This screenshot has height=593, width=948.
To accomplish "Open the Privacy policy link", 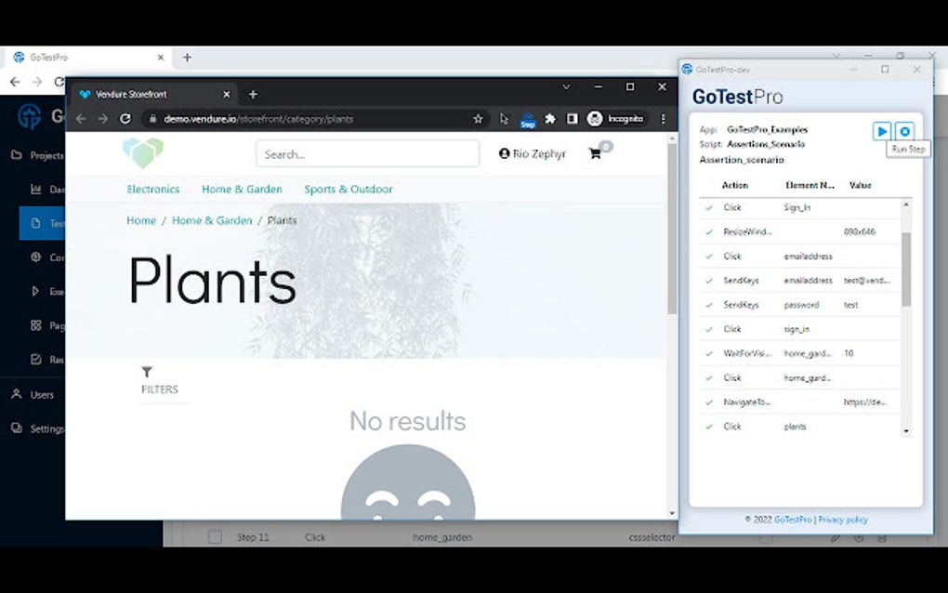I will (x=843, y=520).
